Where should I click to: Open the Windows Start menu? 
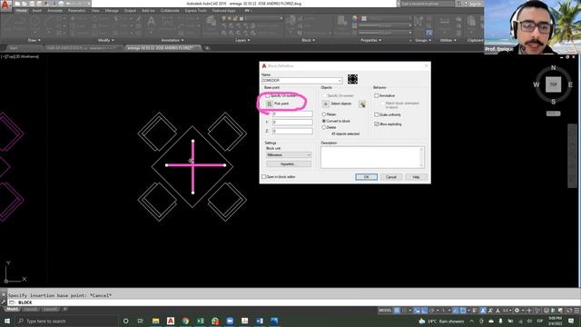(x=6, y=321)
